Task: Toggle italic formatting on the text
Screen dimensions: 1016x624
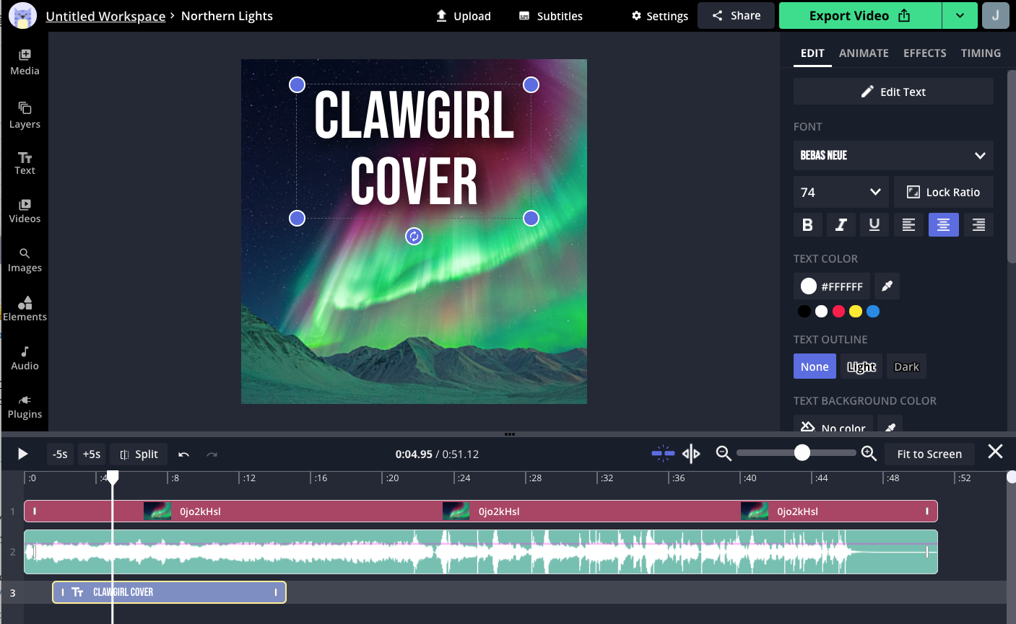Action: click(841, 224)
